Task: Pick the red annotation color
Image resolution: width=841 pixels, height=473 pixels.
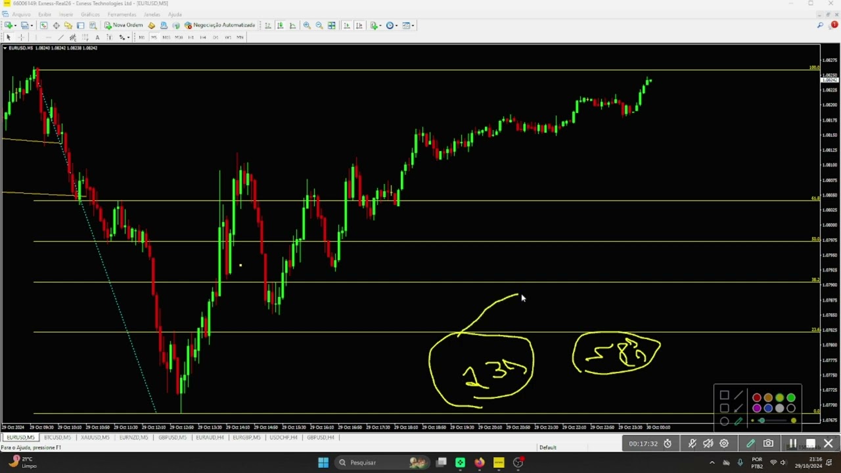Action: click(757, 397)
